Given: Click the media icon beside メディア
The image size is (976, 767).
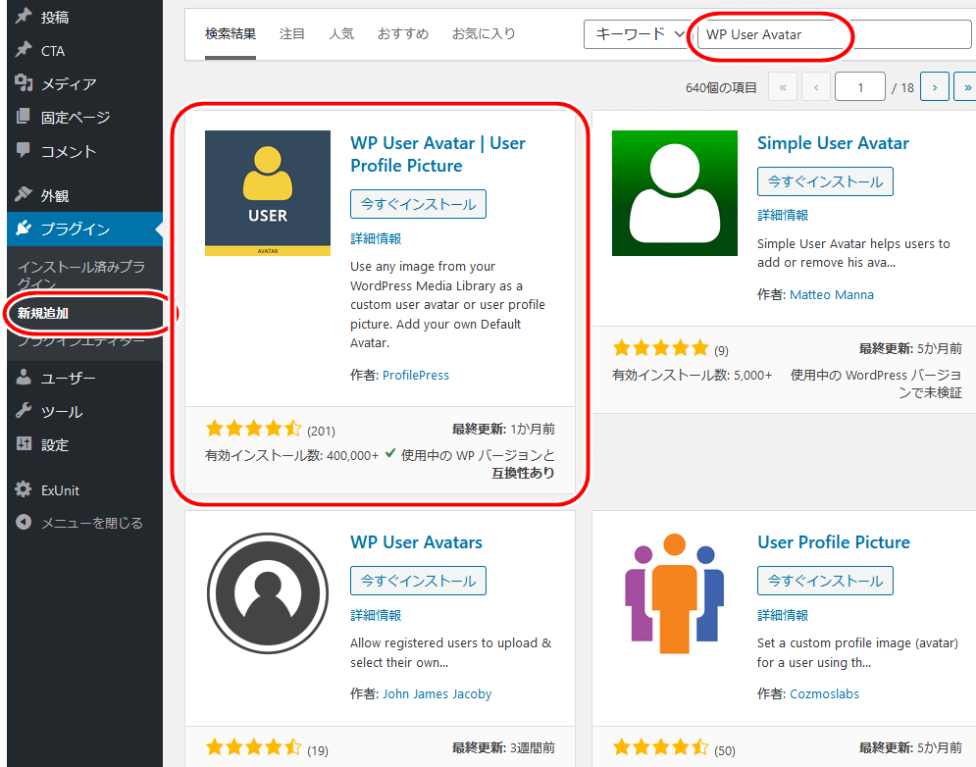Looking at the screenshot, I should click(24, 82).
